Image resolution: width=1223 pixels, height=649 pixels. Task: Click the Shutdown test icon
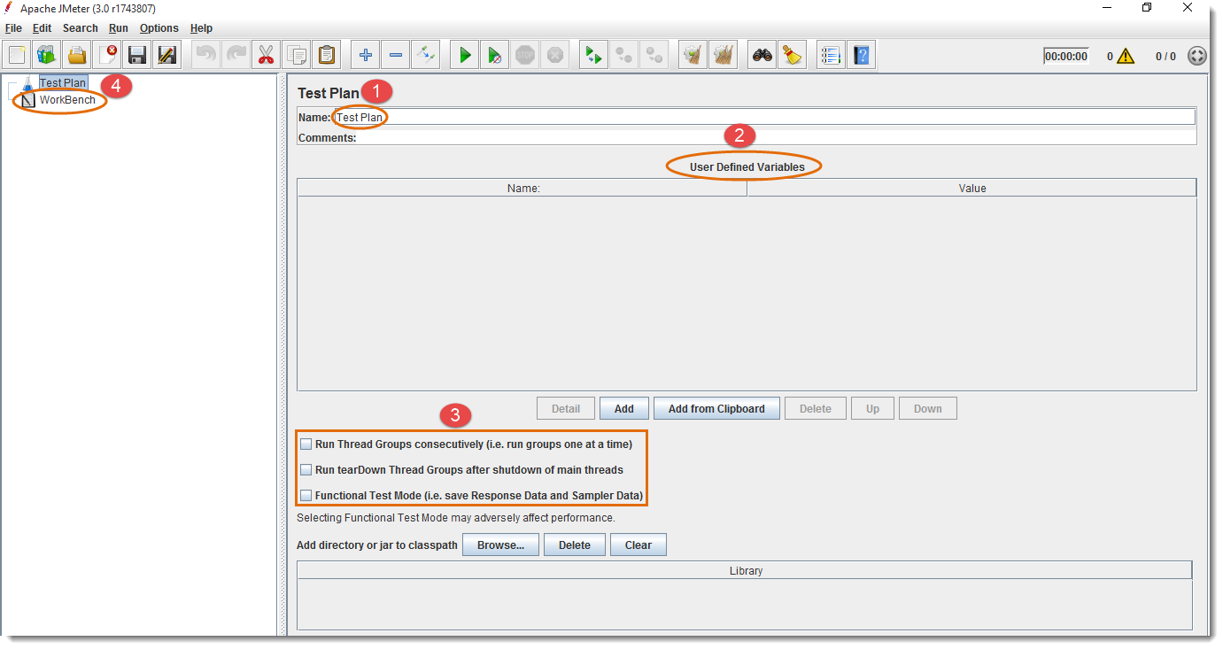555,55
